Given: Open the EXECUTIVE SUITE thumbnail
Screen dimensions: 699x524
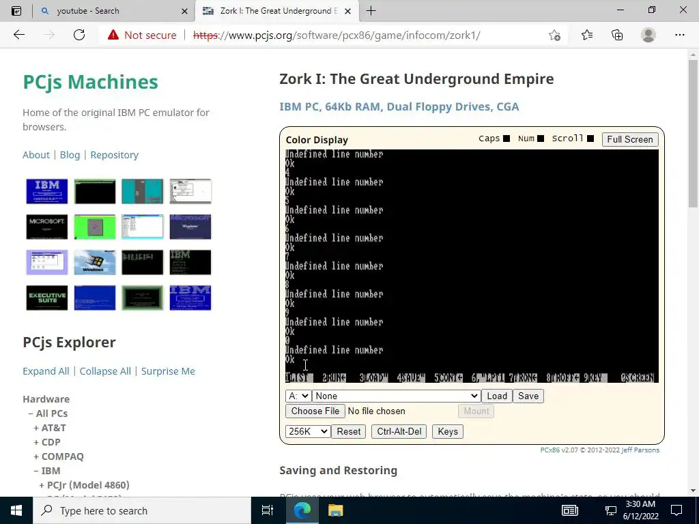Looking at the screenshot, I should [x=47, y=297].
